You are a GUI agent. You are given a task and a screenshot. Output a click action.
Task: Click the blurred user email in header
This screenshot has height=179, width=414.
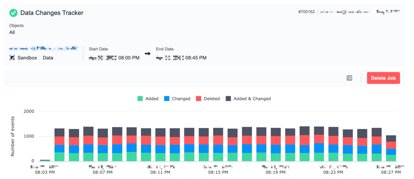point(345,12)
